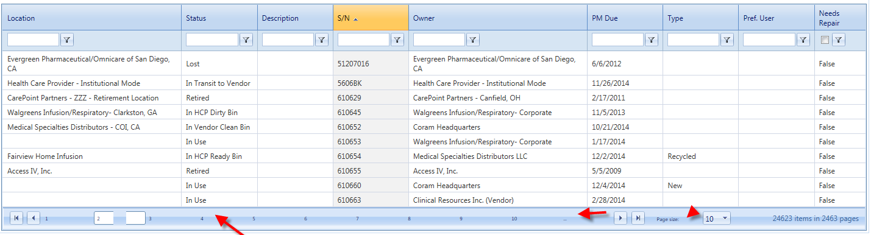
Task: Open the filter menu for Type column
Action: click(x=727, y=40)
